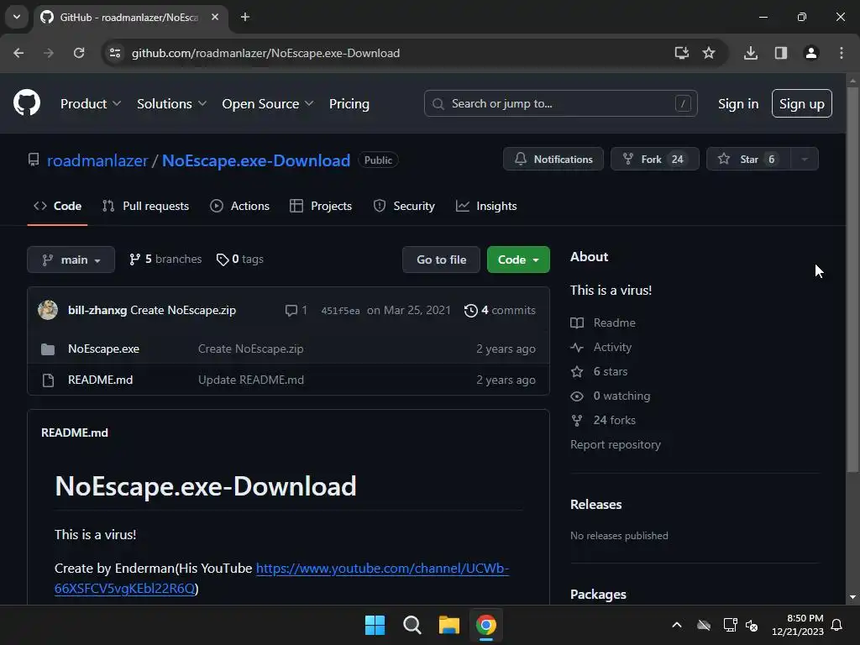Image resolution: width=860 pixels, height=645 pixels.
Task: Open bill-zhanxg author link
Action: (x=97, y=310)
